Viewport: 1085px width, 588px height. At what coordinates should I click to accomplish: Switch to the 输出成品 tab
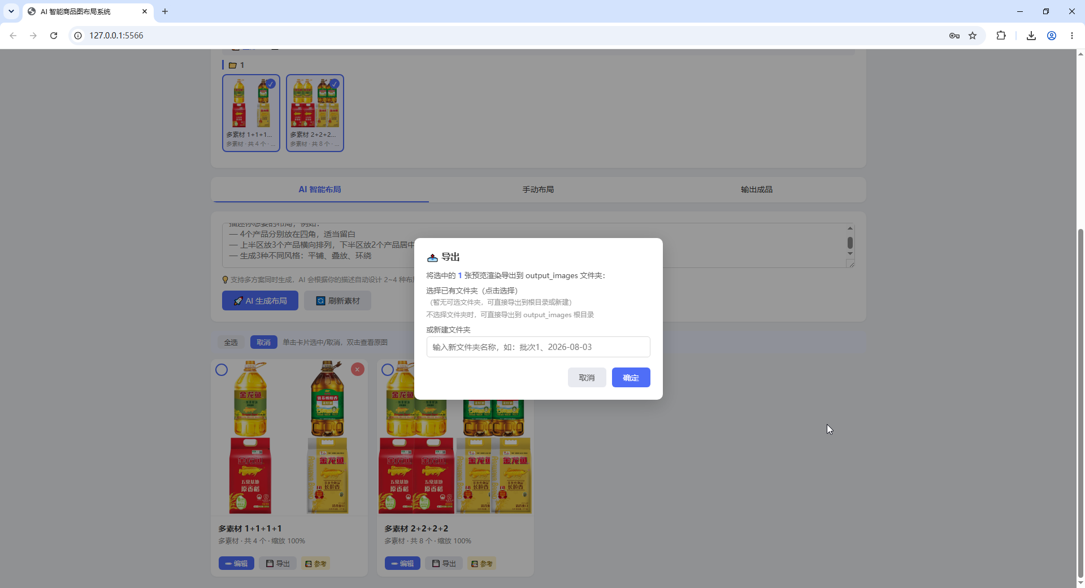coord(757,189)
